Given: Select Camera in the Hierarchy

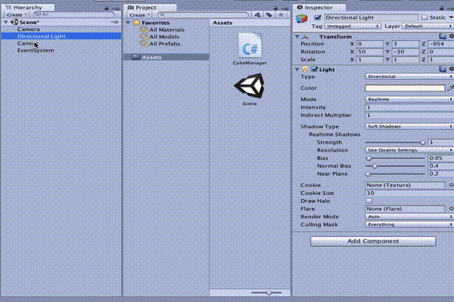Looking at the screenshot, I should pyautogui.click(x=28, y=29).
